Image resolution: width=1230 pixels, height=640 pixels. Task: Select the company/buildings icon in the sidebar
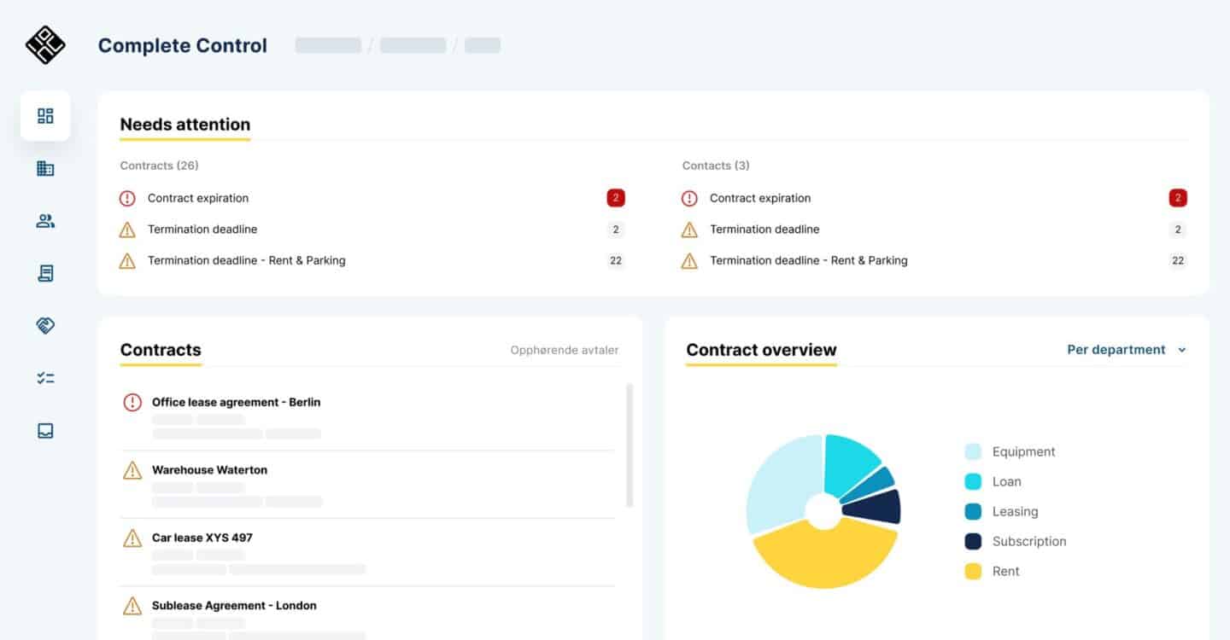tap(45, 168)
